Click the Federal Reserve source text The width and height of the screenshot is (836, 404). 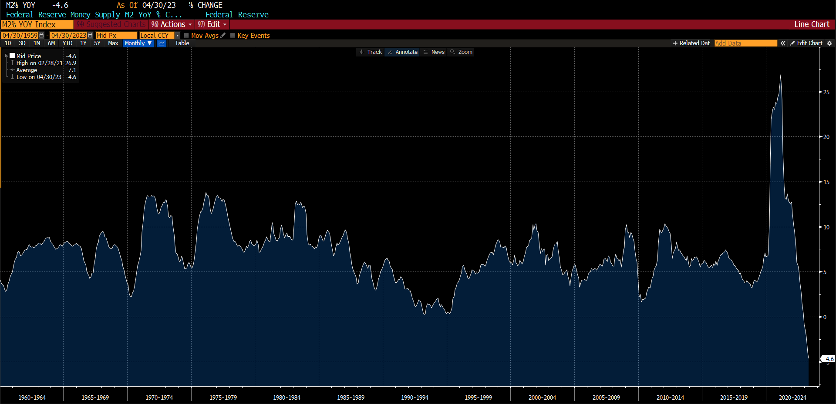237,15
